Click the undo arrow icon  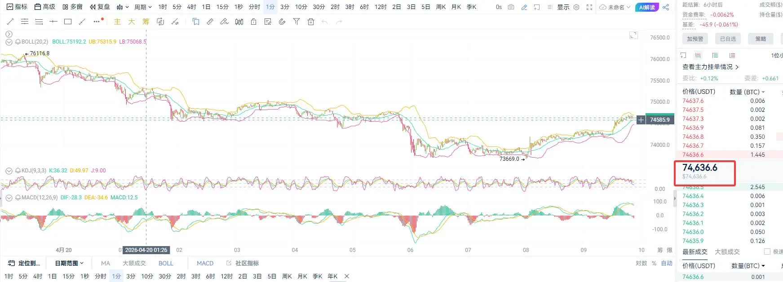point(325,22)
